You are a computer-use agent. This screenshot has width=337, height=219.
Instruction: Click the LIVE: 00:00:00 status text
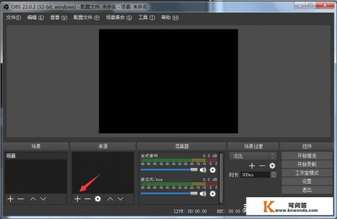190,211
